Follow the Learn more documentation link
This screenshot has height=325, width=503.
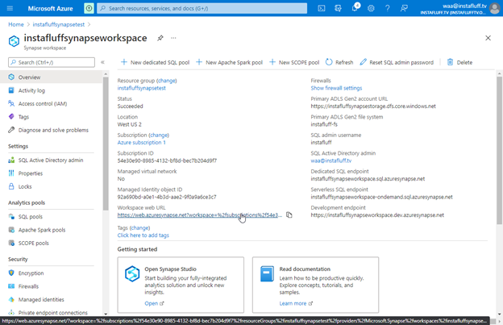pyautogui.click(x=296, y=303)
